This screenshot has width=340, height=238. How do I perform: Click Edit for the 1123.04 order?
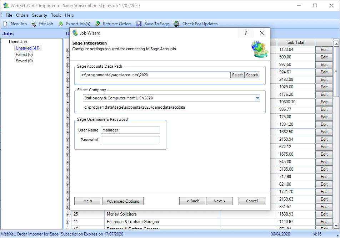point(324,50)
